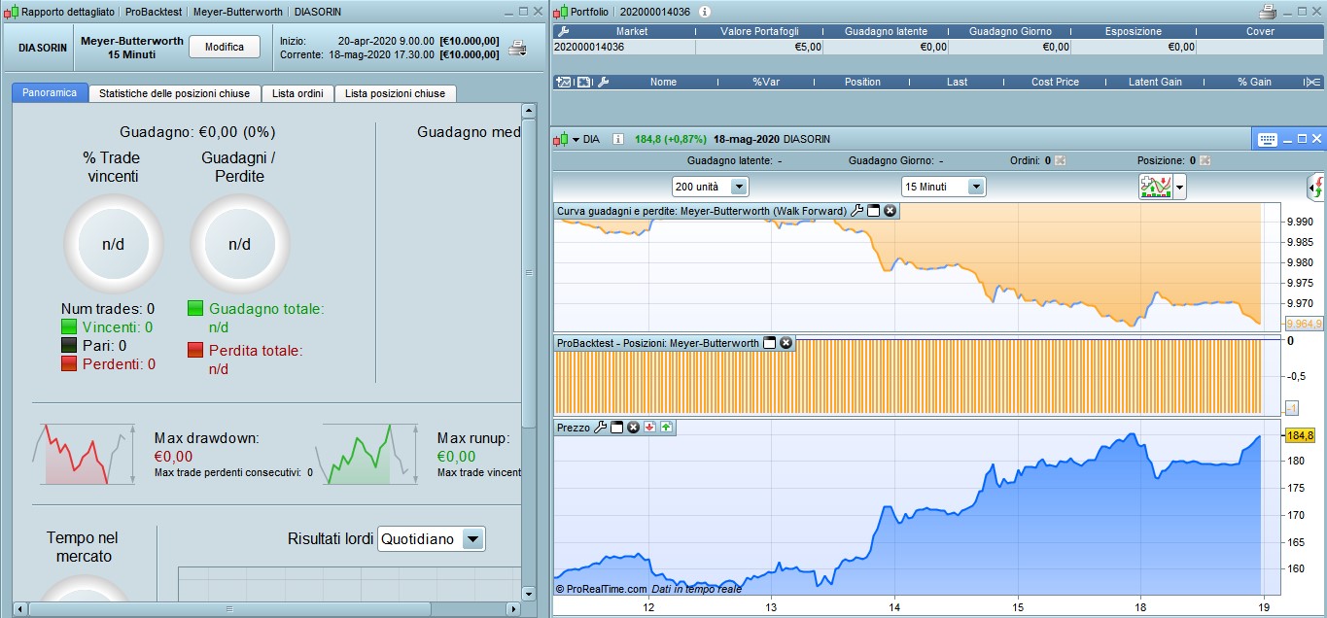Sort by the Esposizione column header
The width and height of the screenshot is (1327, 618).
pos(1134,31)
